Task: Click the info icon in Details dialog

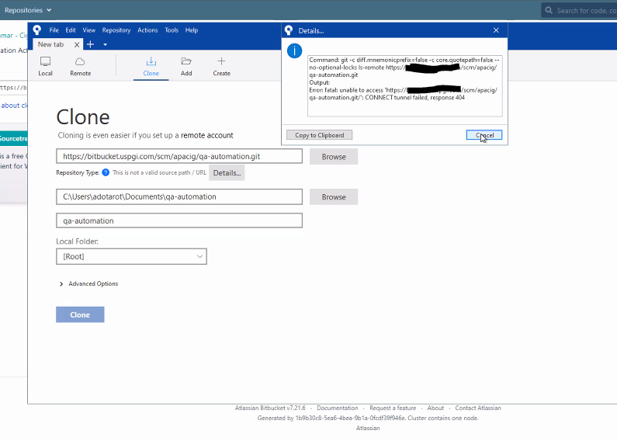Action: [x=294, y=50]
